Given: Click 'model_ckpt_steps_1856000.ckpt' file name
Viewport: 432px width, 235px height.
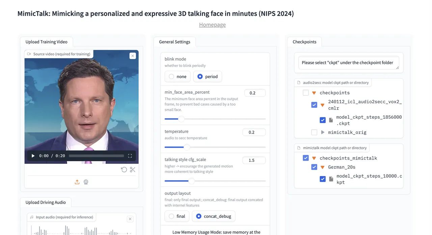Looking at the screenshot, I should click(369, 120).
